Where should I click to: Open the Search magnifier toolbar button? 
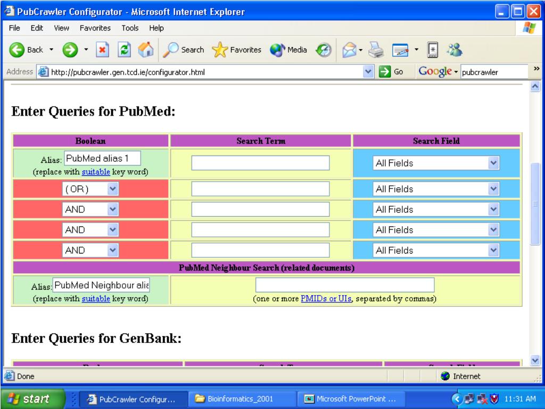(x=184, y=50)
